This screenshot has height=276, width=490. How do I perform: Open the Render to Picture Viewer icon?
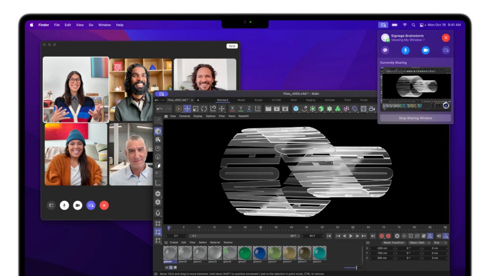point(276,109)
